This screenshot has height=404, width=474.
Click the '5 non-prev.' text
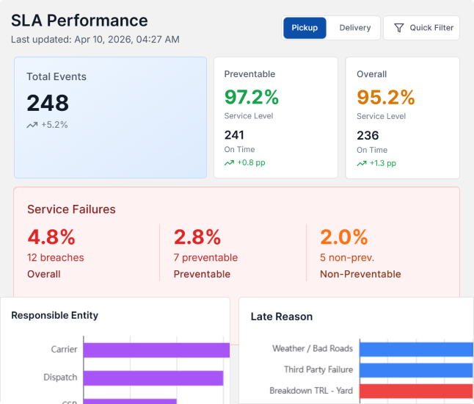(x=347, y=258)
